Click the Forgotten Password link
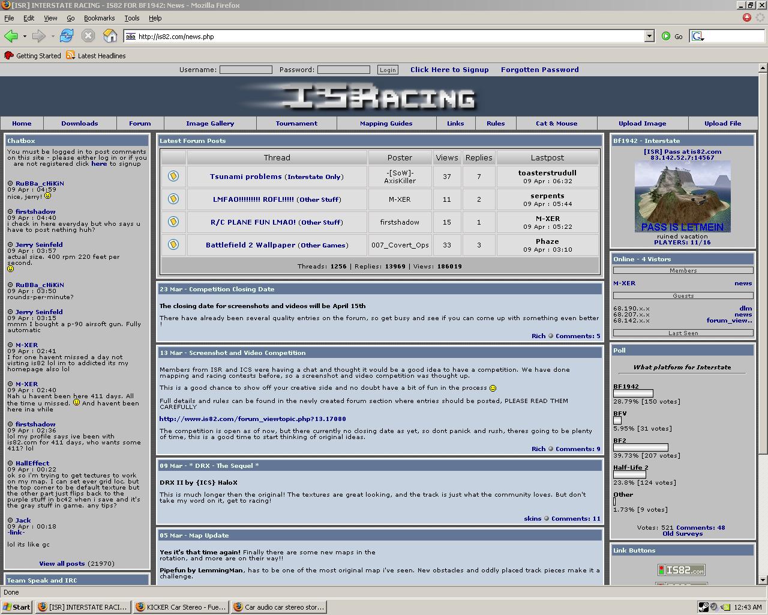Viewport: 768px width, 615px height. tap(540, 70)
